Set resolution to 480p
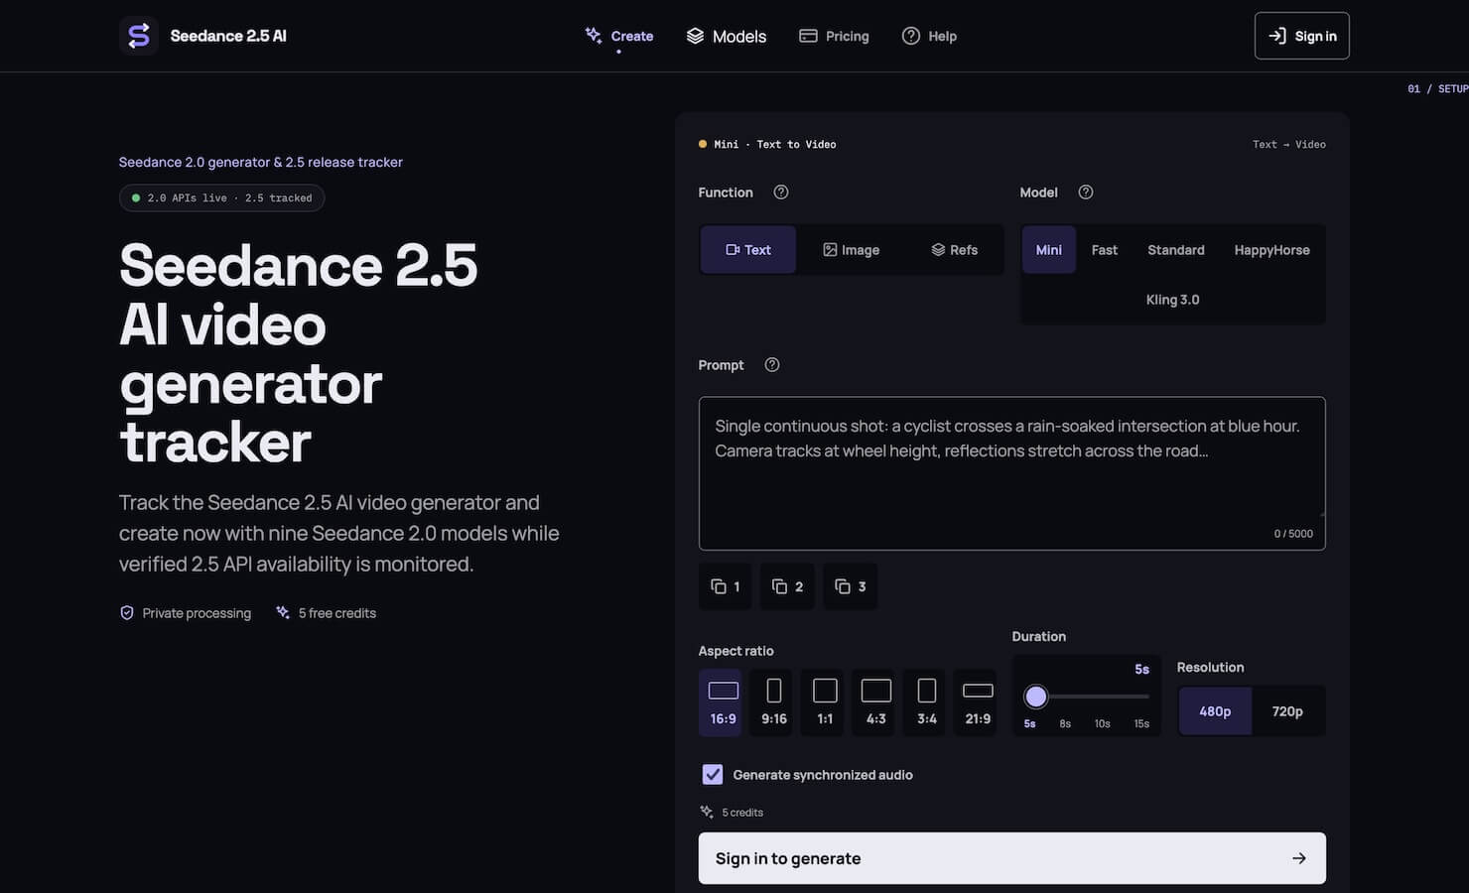The image size is (1469, 893). click(x=1215, y=711)
